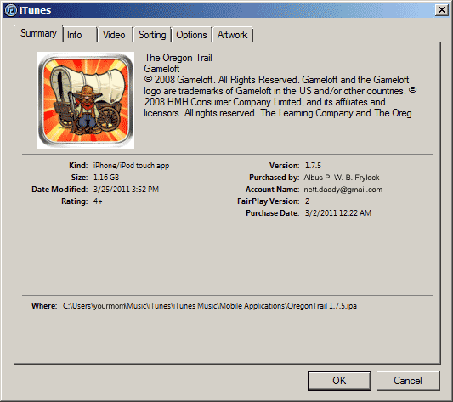
Task: Click the OregonTrail 1.7.5.ipa file path
Action: 210,306
